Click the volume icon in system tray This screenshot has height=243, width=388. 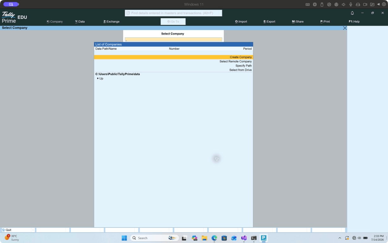tap(359, 238)
